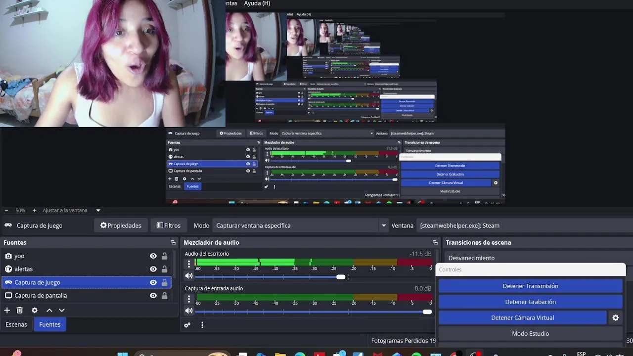Open source properties via the Fuentes gear icon
633x356 pixels.
(35, 311)
